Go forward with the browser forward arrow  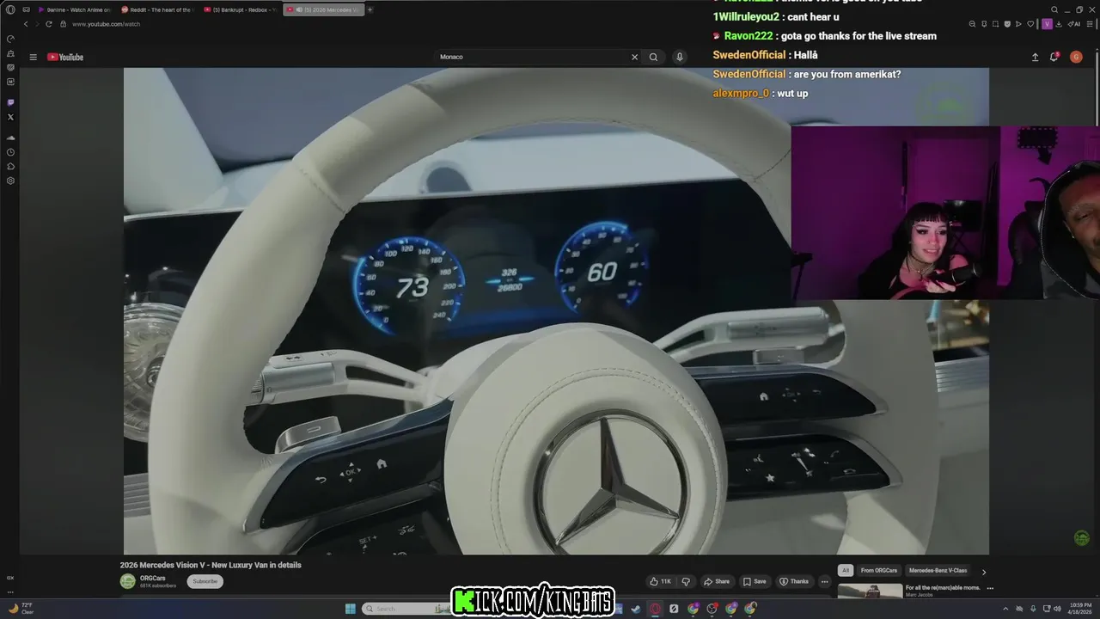point(37,24)
